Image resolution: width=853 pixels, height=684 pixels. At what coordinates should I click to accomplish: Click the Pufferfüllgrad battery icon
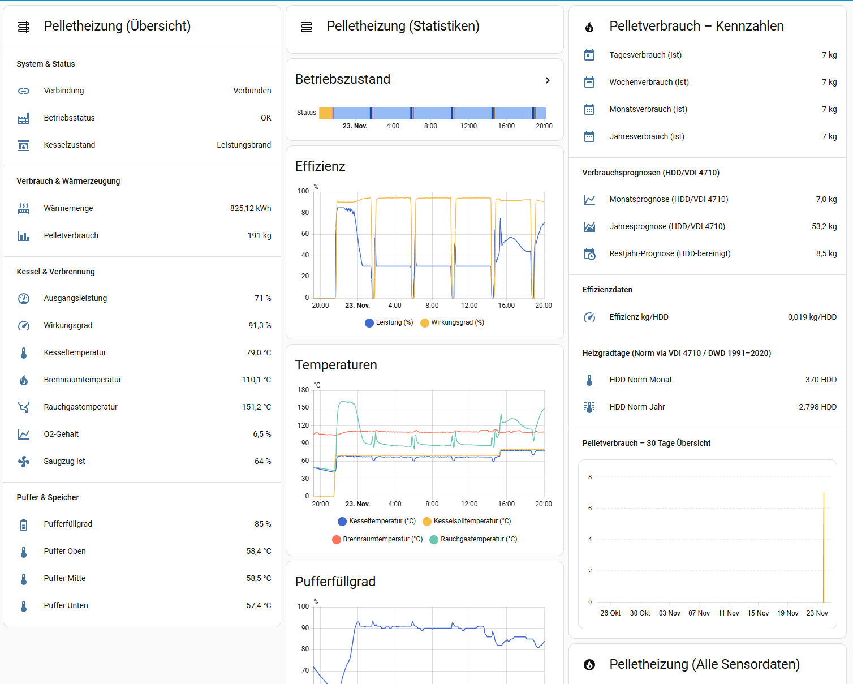[24, 524]
